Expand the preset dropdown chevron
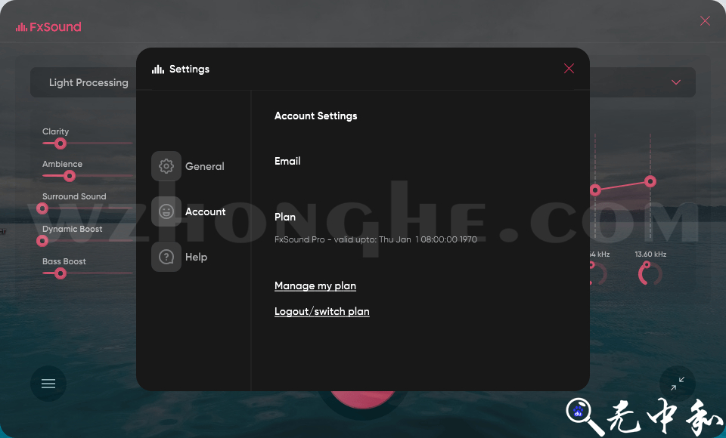 click(675, 82)
